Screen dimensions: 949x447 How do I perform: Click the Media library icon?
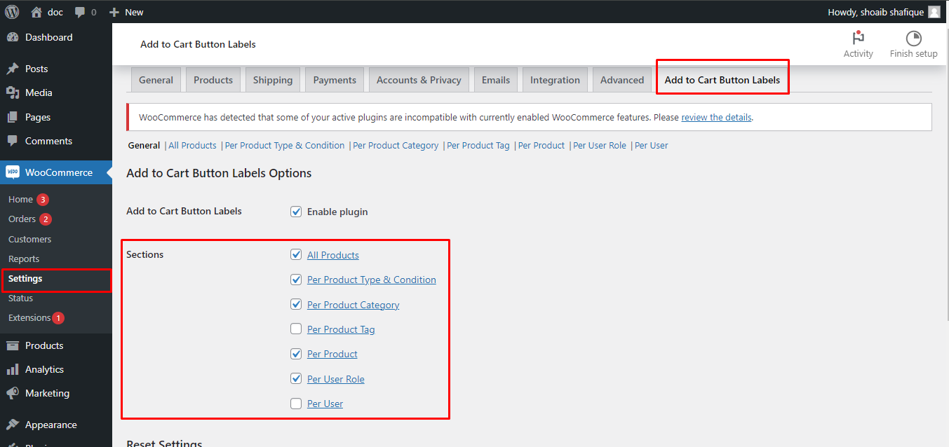click(x=13, y=92)
